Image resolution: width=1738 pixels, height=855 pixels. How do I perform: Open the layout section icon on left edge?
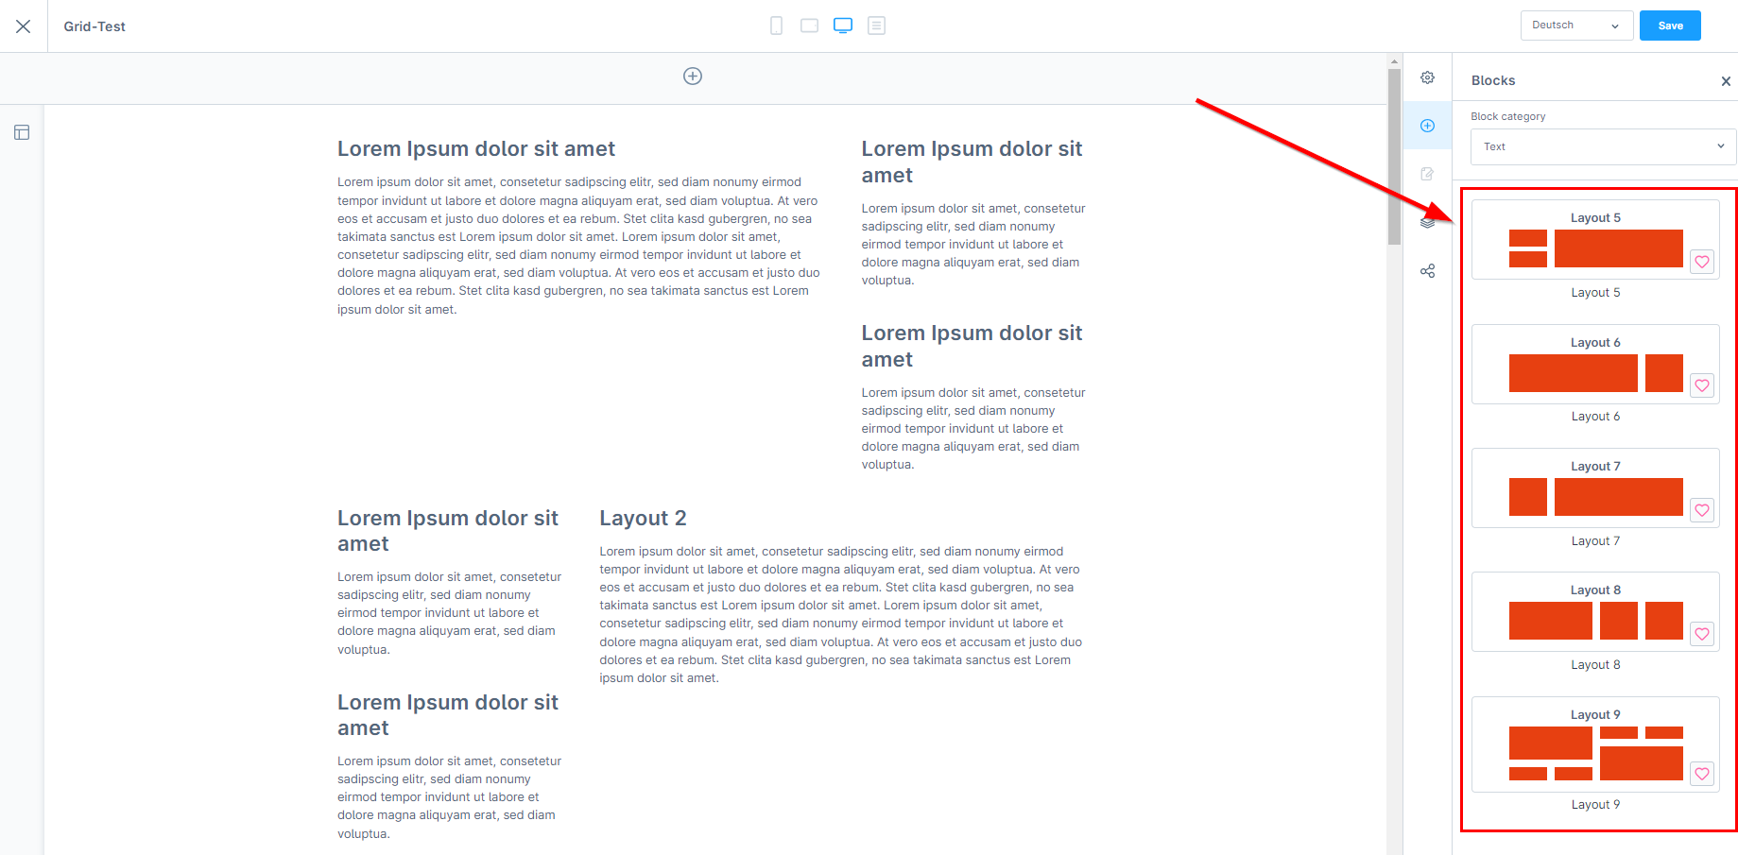(x=22, y=132)
